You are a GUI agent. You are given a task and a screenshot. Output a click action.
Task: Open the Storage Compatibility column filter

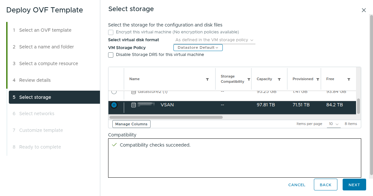(249, 79)
